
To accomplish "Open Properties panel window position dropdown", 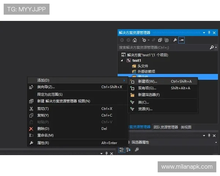I will coord(204,136).
